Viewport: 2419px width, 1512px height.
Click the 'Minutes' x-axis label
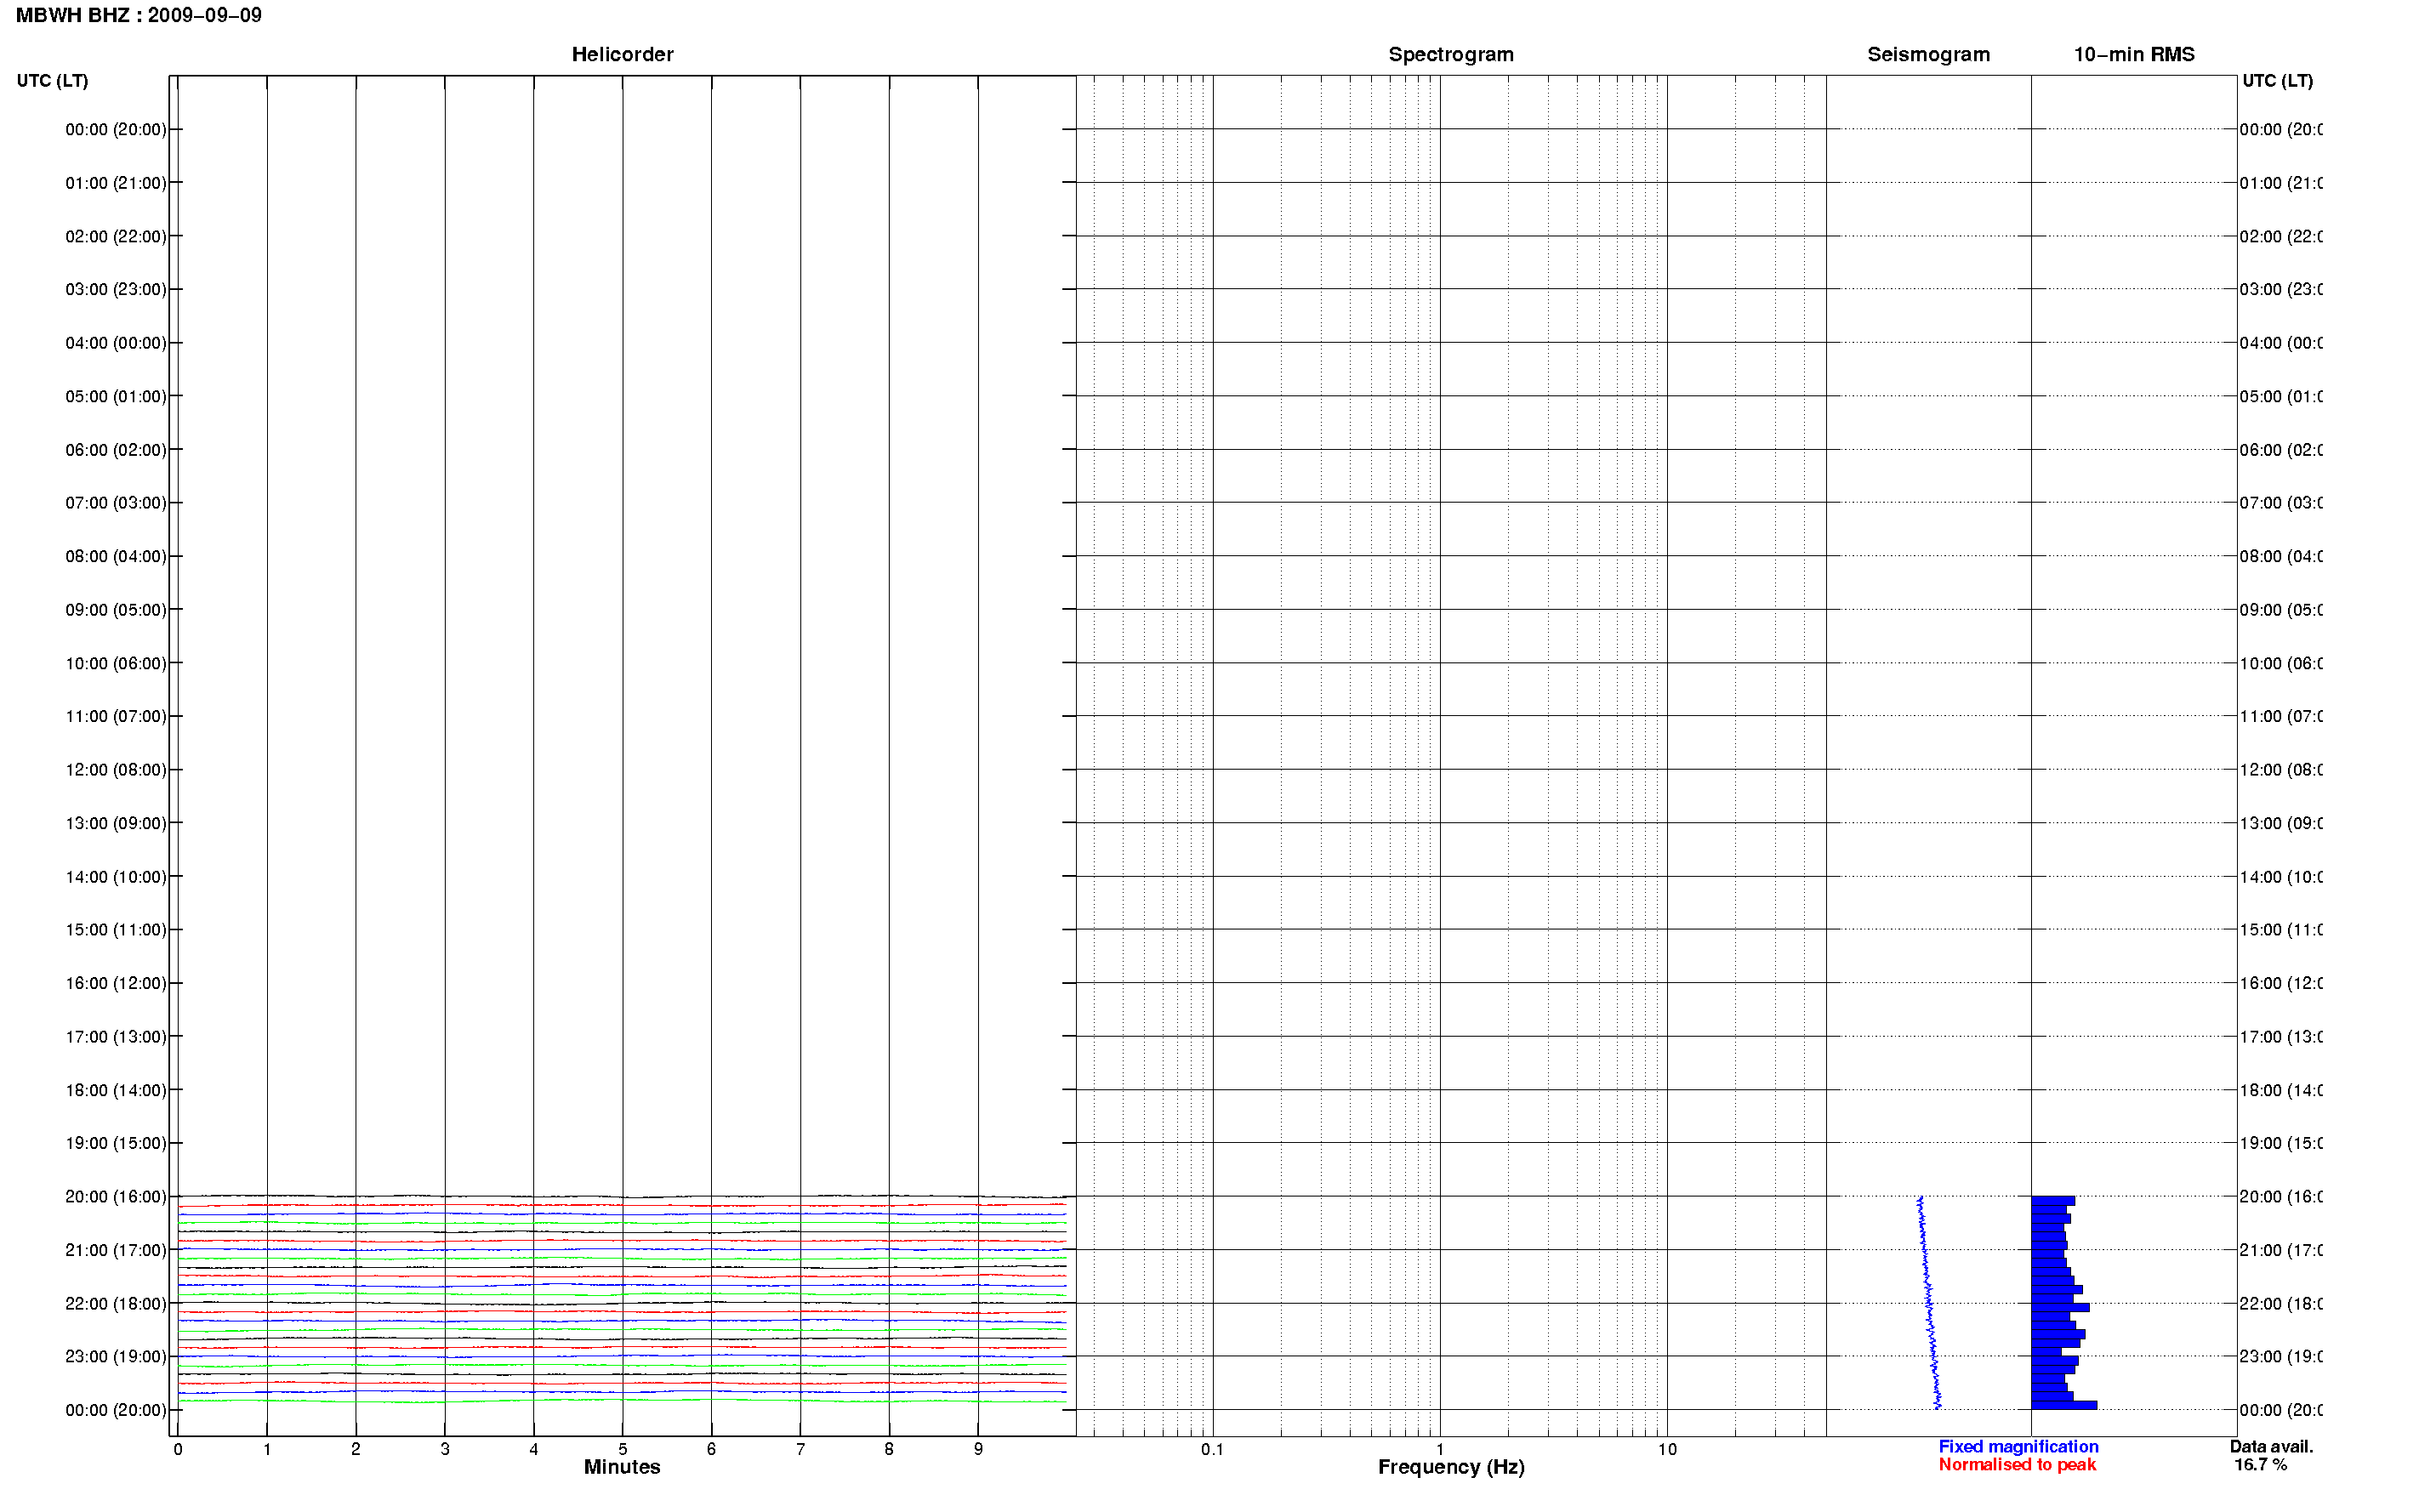tap(622, 1467)
